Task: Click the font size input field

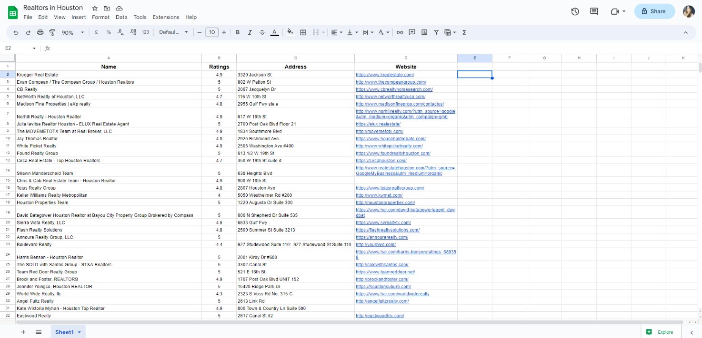Action: tap(212, 32)
